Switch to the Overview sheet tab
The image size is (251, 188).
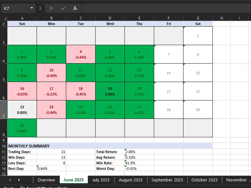[46, 180]
